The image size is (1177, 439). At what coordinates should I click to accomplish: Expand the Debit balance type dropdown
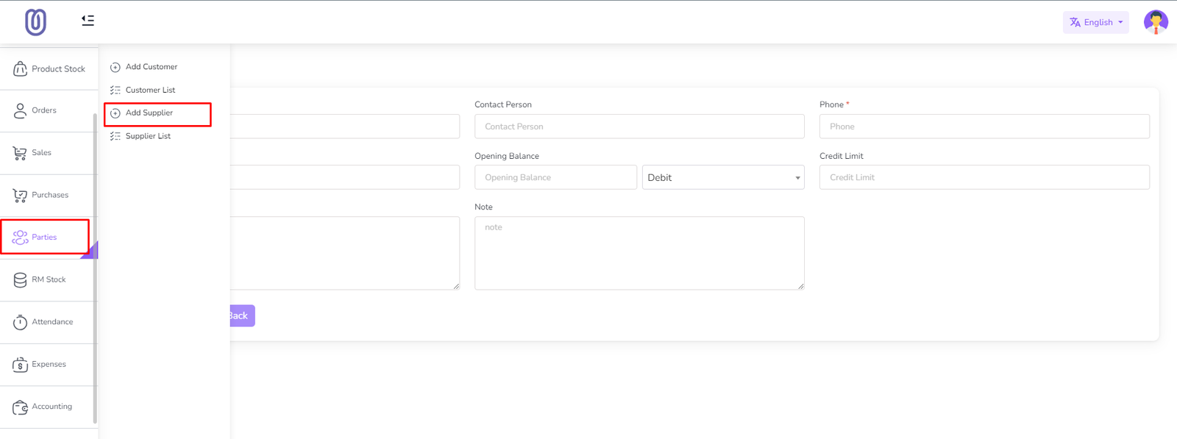pos(722,177)
